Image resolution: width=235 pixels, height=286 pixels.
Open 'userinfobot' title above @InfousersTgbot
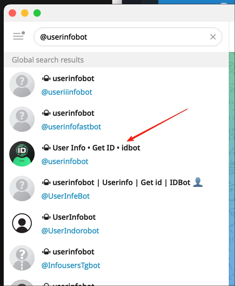[x=73, y=252]
